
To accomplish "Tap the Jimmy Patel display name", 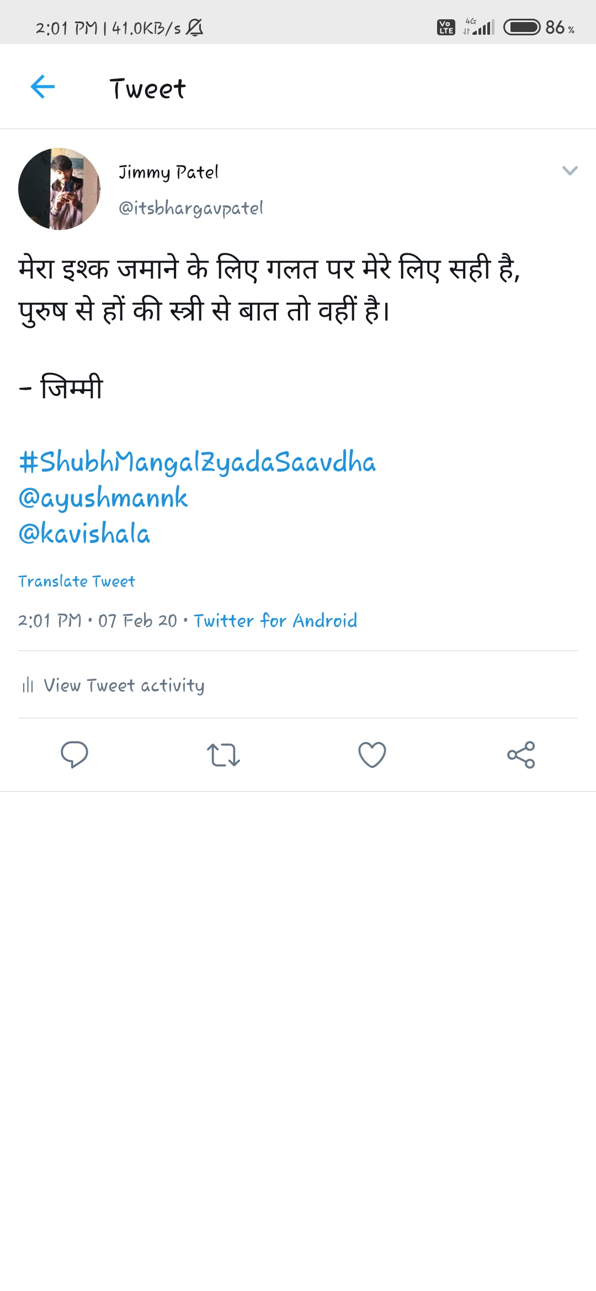I will click(168, 172).
